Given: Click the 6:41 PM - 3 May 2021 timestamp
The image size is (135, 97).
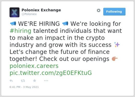Looking at the screenshot, I should 24,87.
